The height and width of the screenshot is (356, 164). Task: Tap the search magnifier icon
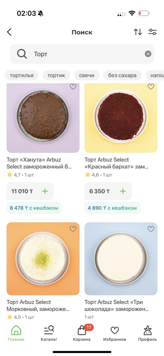click(22, 54)
